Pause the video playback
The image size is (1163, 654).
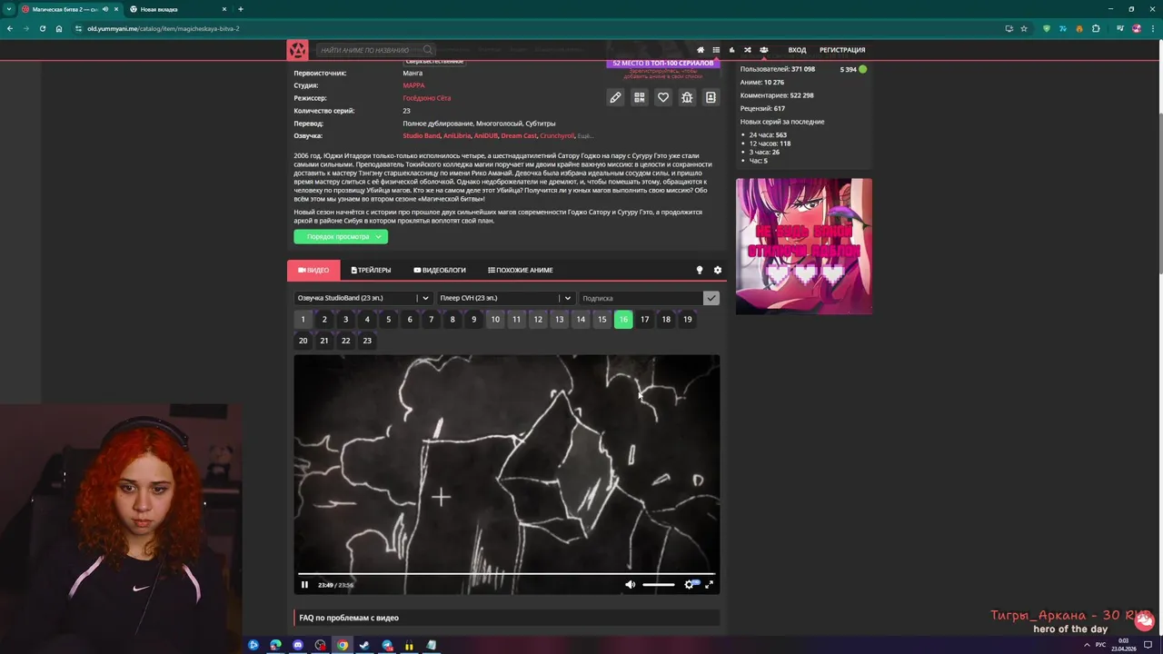click(304, 585)
